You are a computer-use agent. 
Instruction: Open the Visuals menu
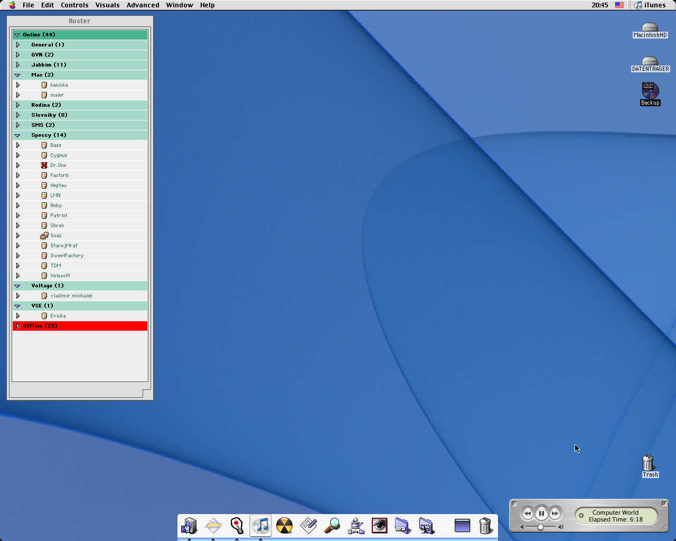(x=107, y=5)
